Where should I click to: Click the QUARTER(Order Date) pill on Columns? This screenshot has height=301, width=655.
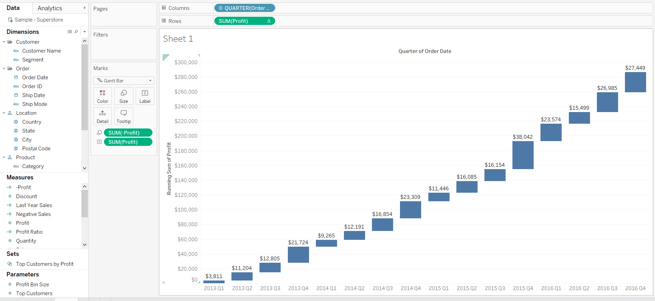(x=245, y=8)
